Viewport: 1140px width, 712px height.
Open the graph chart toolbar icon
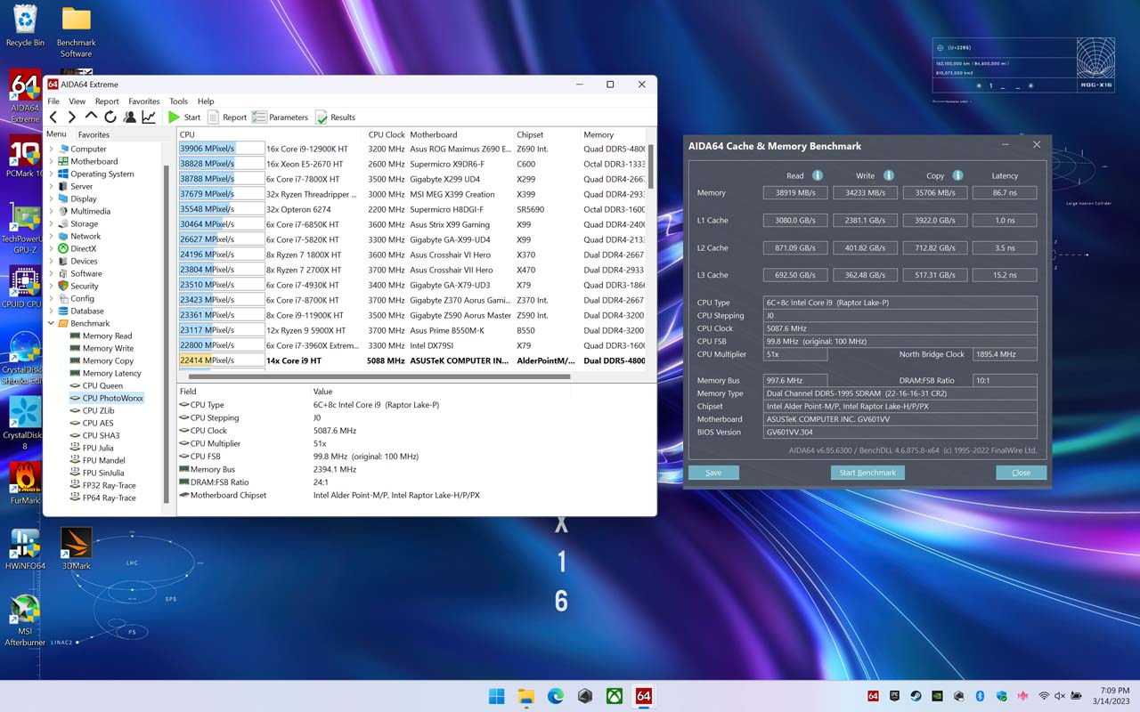pyautogui.click(x=149, y=117)
